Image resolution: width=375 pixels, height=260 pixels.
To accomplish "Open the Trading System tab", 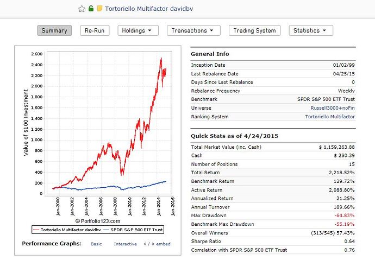I will [254, 30].
